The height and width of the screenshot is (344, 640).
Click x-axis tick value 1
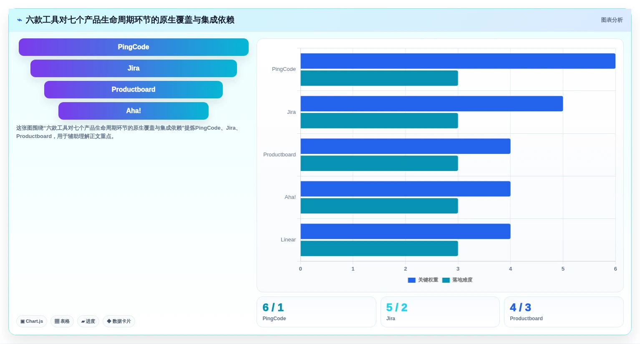click(353, 269)
